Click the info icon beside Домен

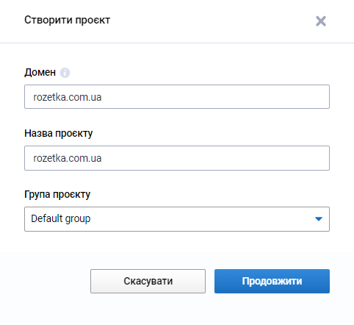click(65, 73)
